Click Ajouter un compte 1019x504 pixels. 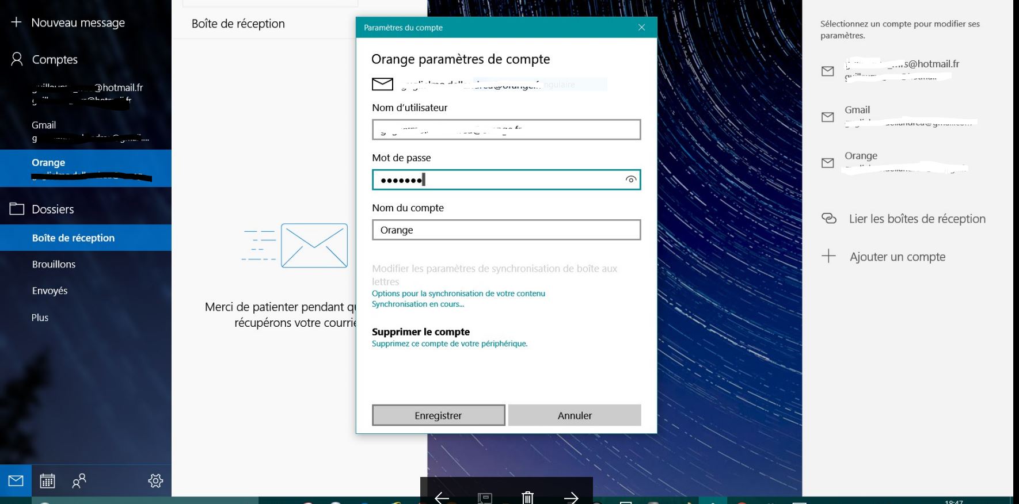[x=898, y=257]
